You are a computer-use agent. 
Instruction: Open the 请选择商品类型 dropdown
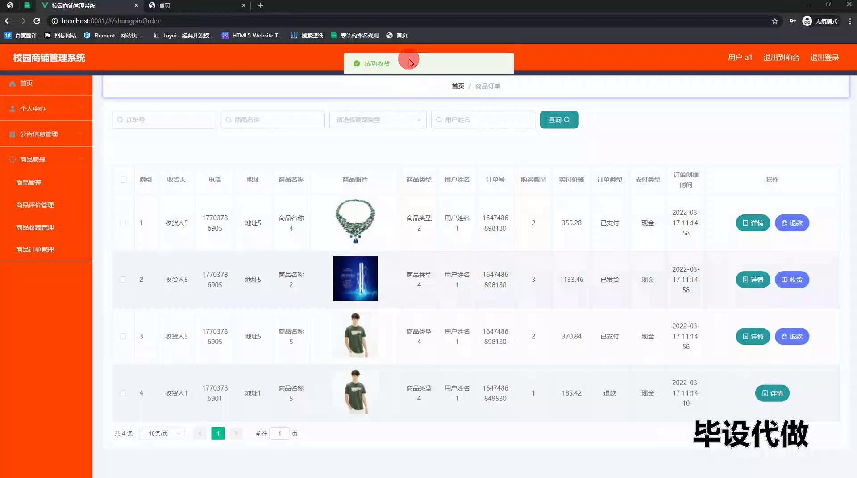(378, 120)
